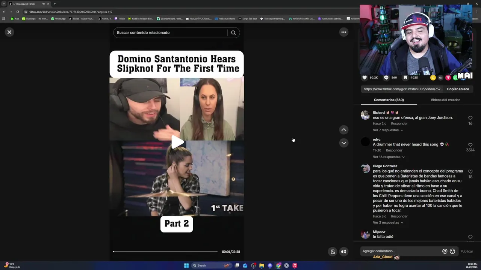Open OBS Studio from taskbar
Image resolution: width=481 pixels, height=270 pixels.
253,265
